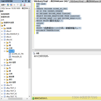Click the dbo.MAKEUP_S table icon
Image resolution: width=101 pixels, height=101 pixels.
pyautogui.click(x=5, y=34)
